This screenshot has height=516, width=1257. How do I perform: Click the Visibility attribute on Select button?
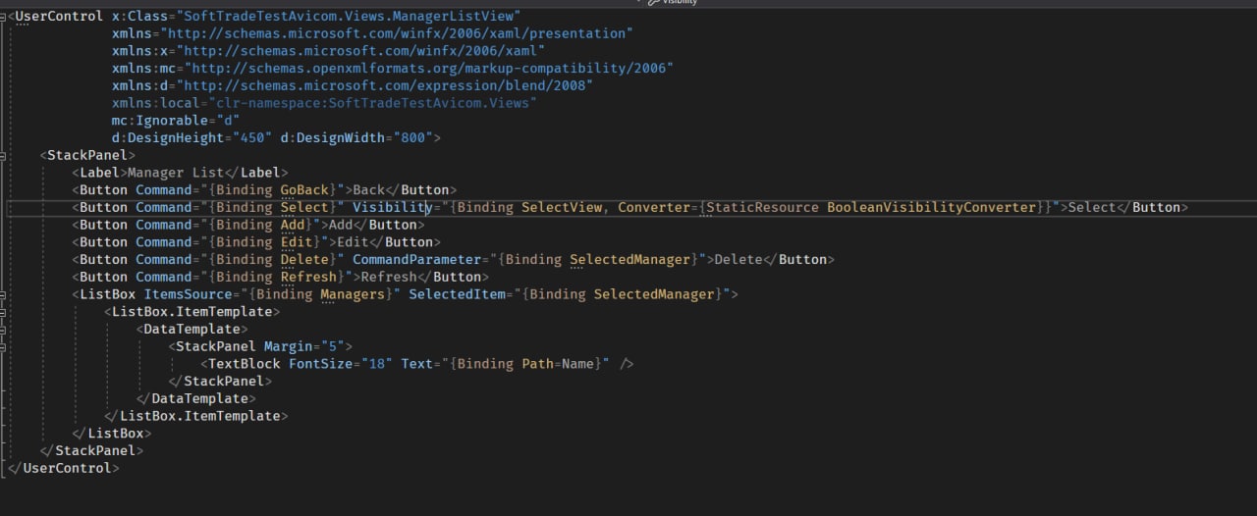393,208
